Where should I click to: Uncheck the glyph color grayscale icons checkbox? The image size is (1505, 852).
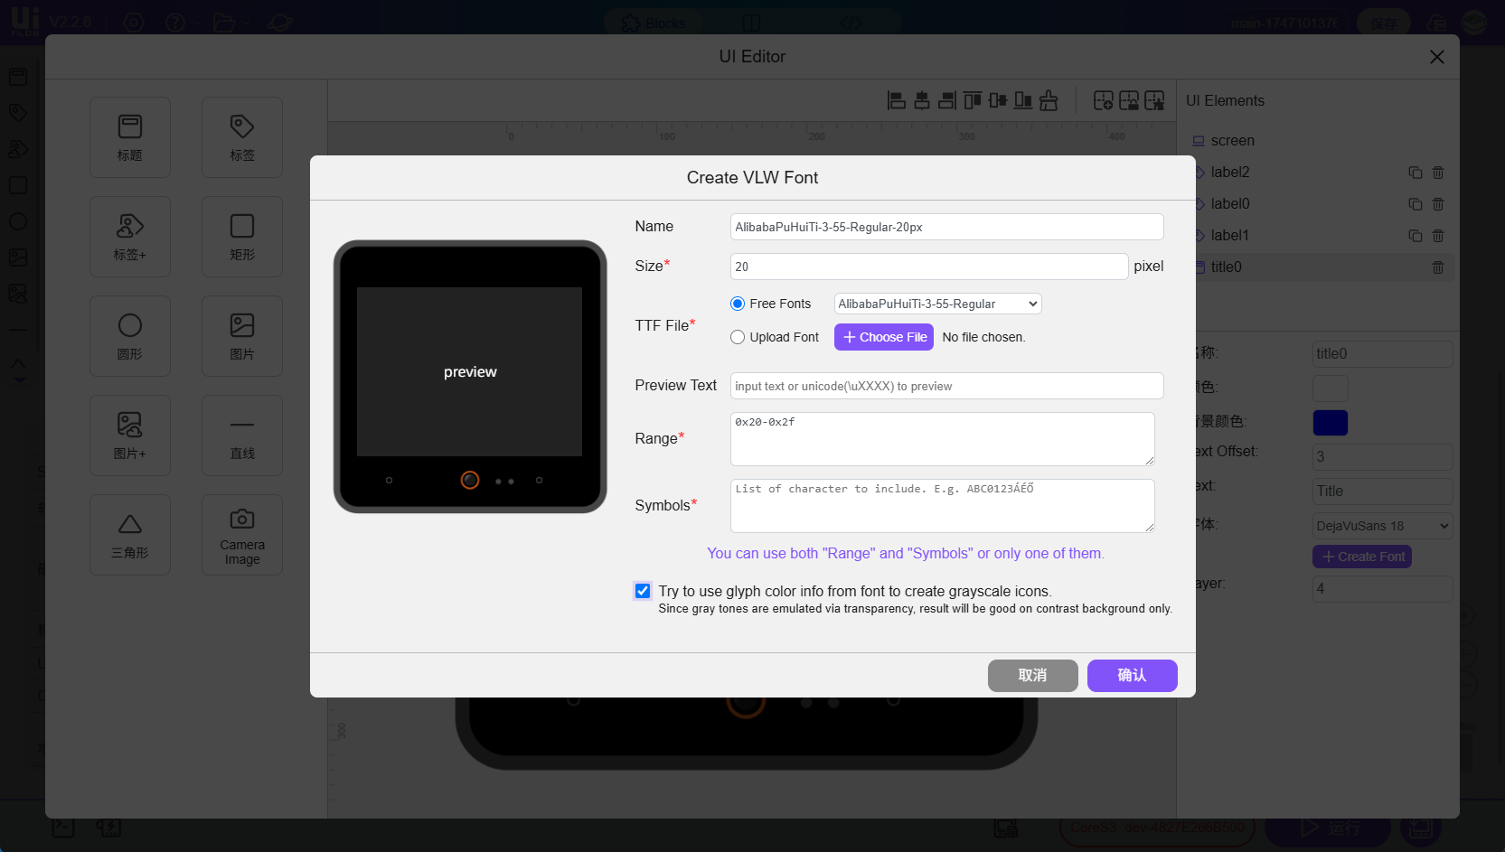pos(643,591)
